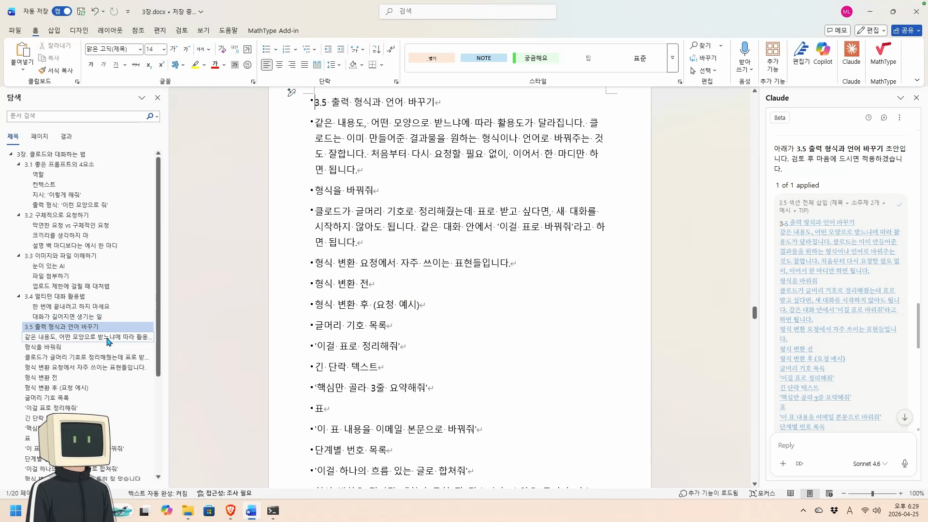928x522 pixels.
Task: Click the bulleted list icon
Action: 266,49
